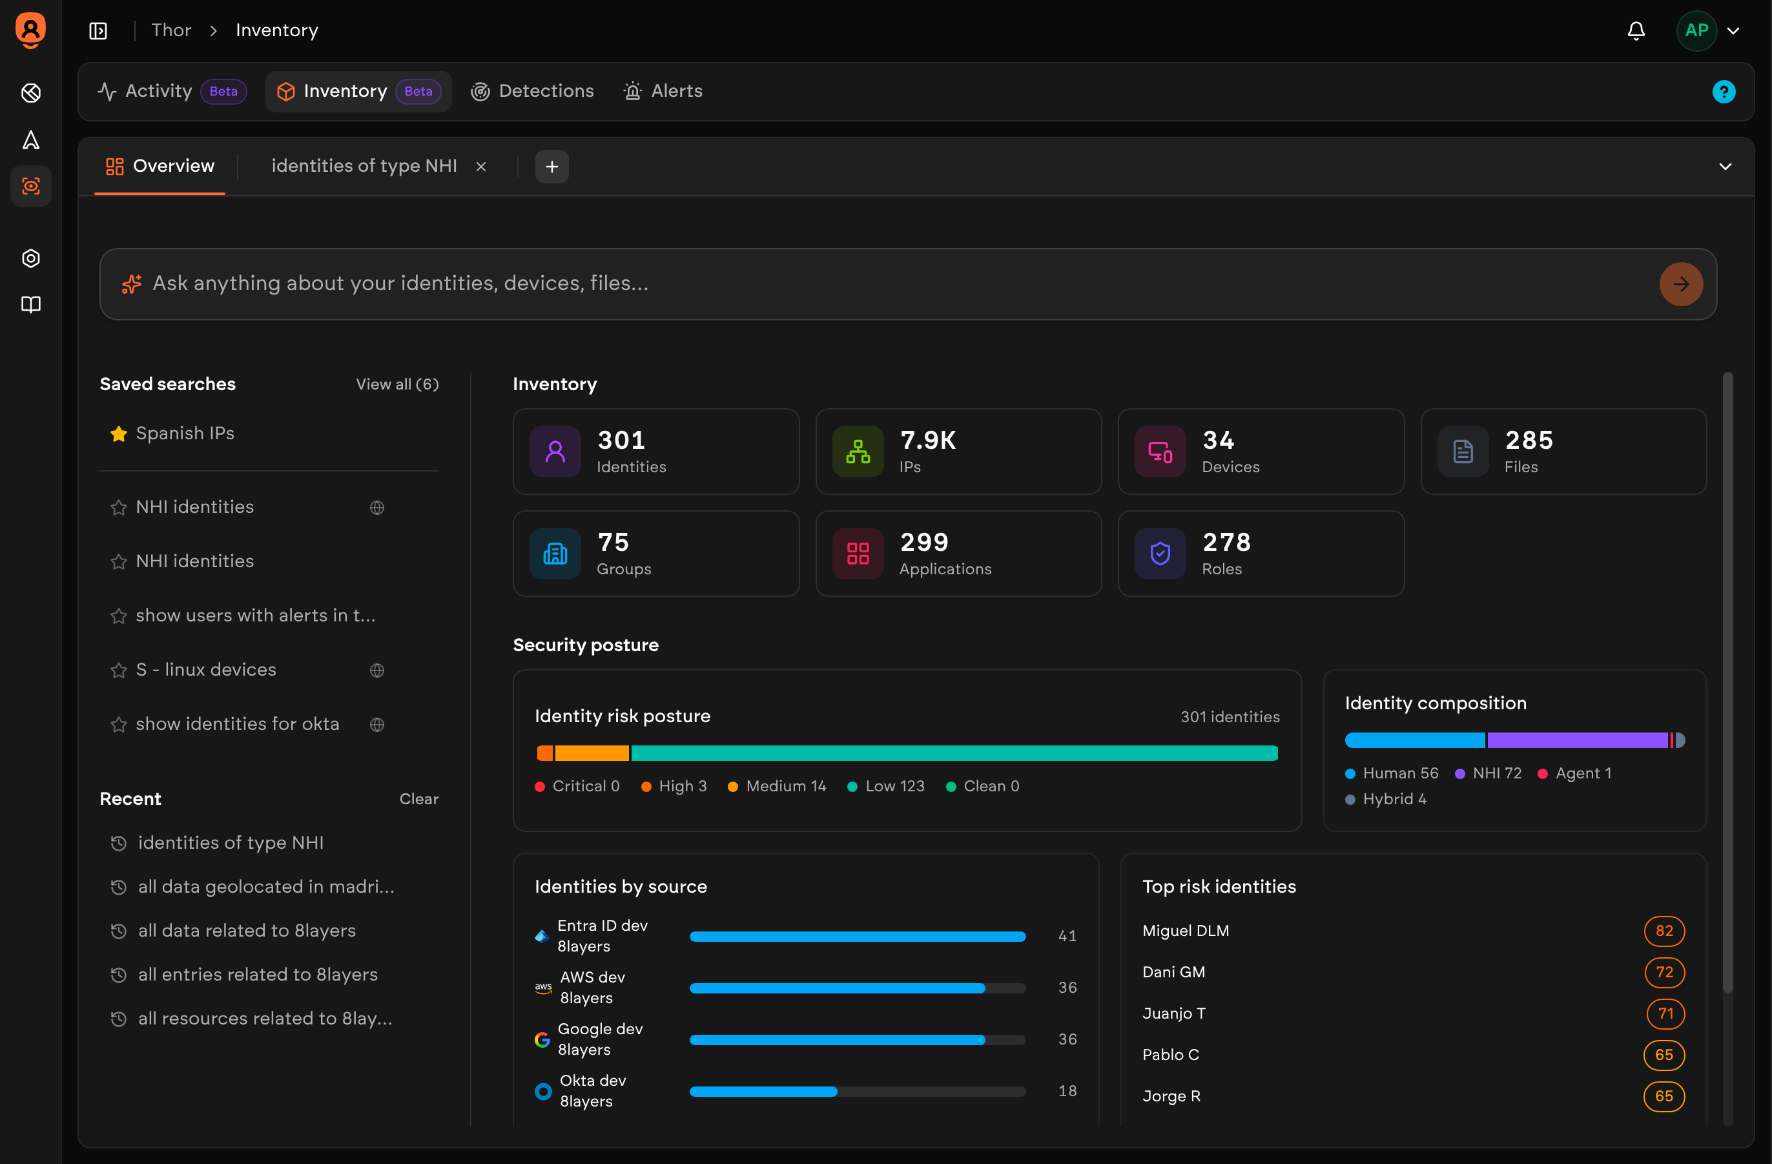Click globe icon next to first NHI identities
The width and height of the screenshot is (1772, 1164).
coord(376,507)
